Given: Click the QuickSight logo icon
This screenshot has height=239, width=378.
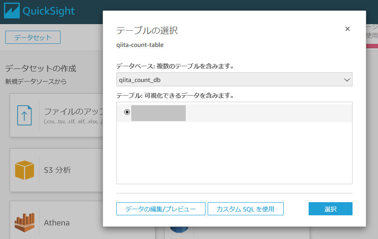Looking at the screenshot, I should pyautogui.click(x=11, y=11).
